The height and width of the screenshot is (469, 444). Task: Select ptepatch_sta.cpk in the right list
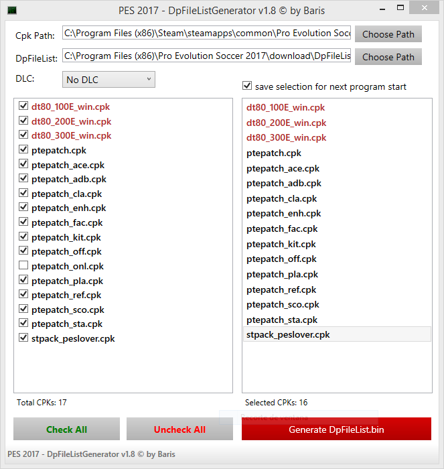pyautogui.click(x=337, y=320)
